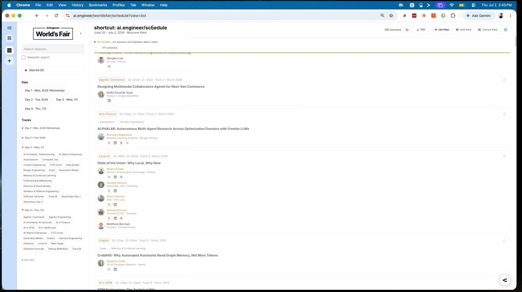Star the Designing Multimodal Collaborative Agents session
The image size is (522, 292).
[x=504, y=80]
